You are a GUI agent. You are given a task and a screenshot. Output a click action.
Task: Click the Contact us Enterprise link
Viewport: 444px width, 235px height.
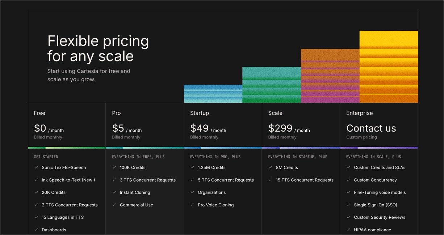coord(371,128)
